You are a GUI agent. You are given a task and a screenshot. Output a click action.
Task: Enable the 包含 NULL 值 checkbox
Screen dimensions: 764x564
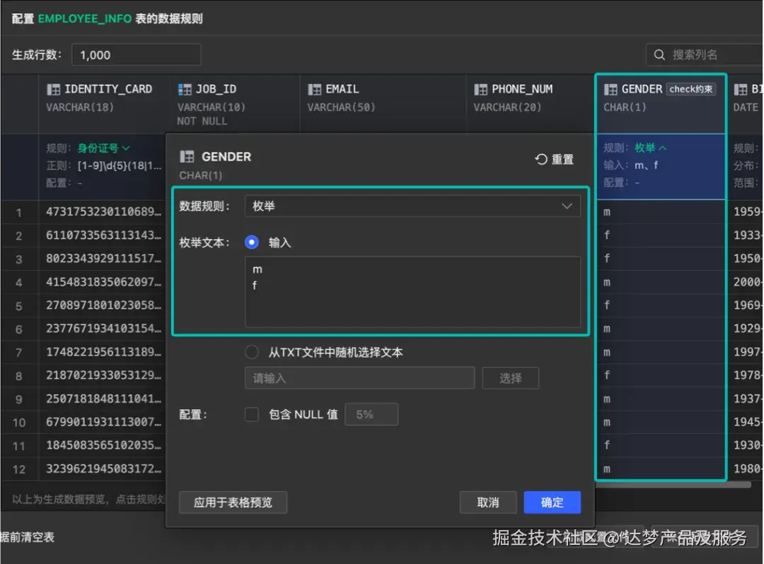[251, 414]
